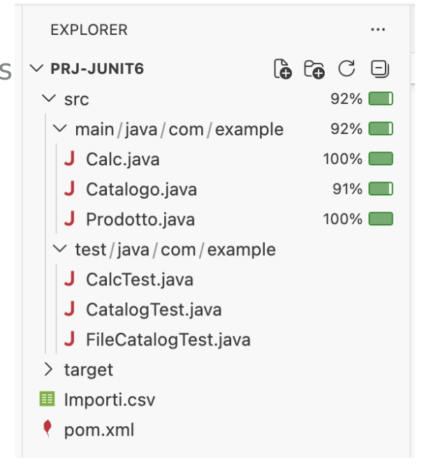
Task: Refresh the Explorer view
Action: [346, 69]
